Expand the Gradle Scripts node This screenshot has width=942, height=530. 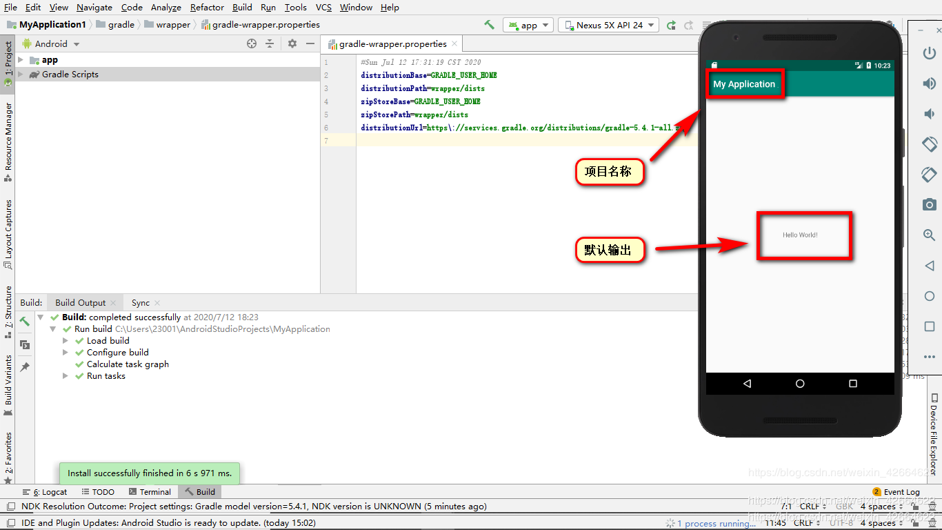(x=21, y=74)
